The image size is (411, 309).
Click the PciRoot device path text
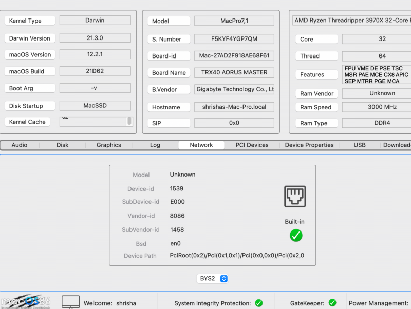[237, 255]
